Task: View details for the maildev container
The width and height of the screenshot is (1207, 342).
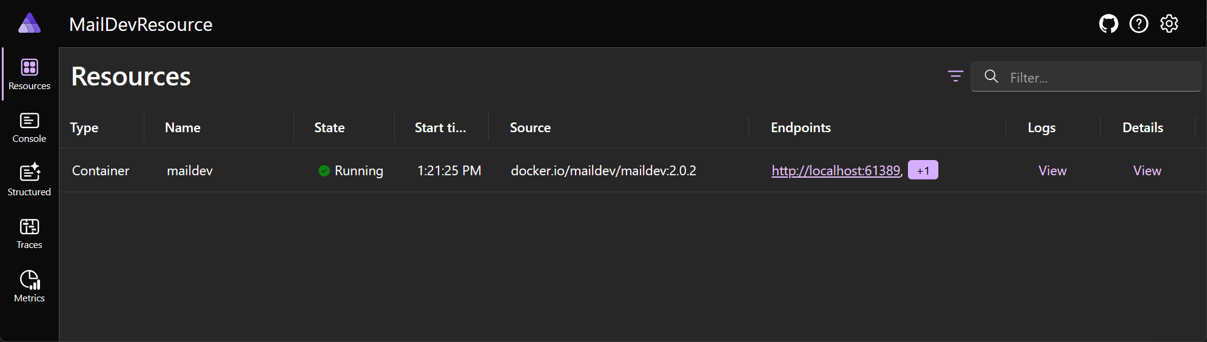Action: pos(1146,170)
